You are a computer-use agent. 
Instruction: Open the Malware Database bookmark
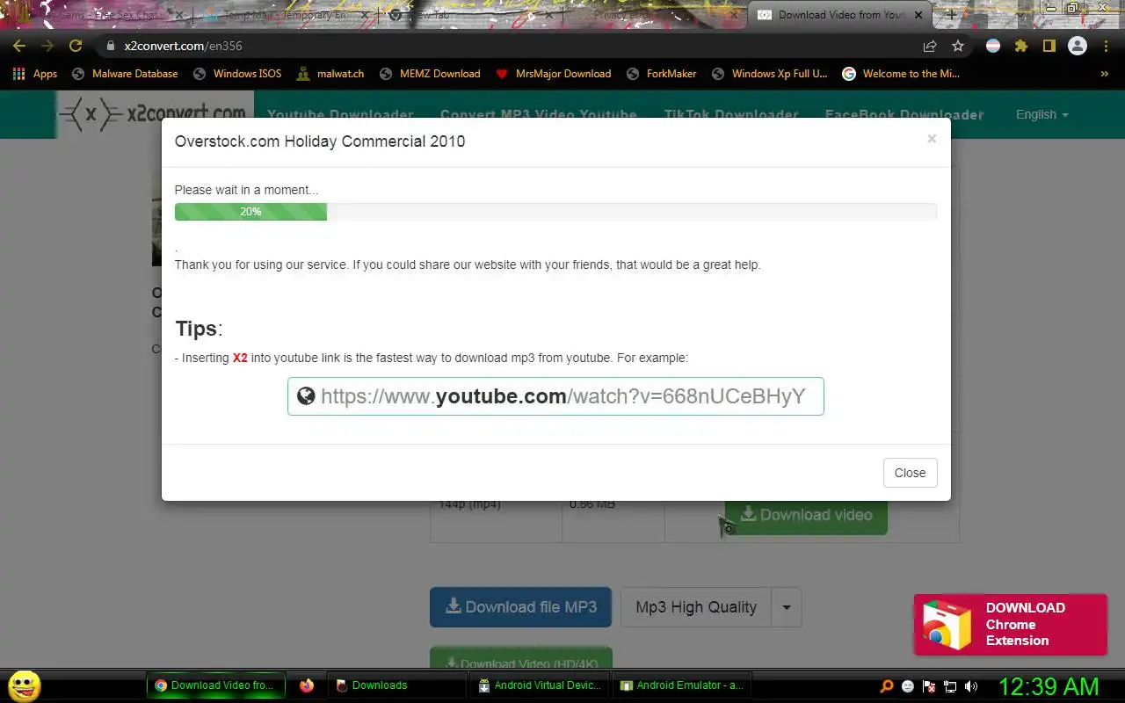[x=125, y=74]
